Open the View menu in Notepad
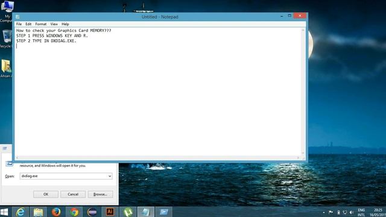The width and height of the screenshot is (386, 217). pyautogui.click(x=54, y=24)
